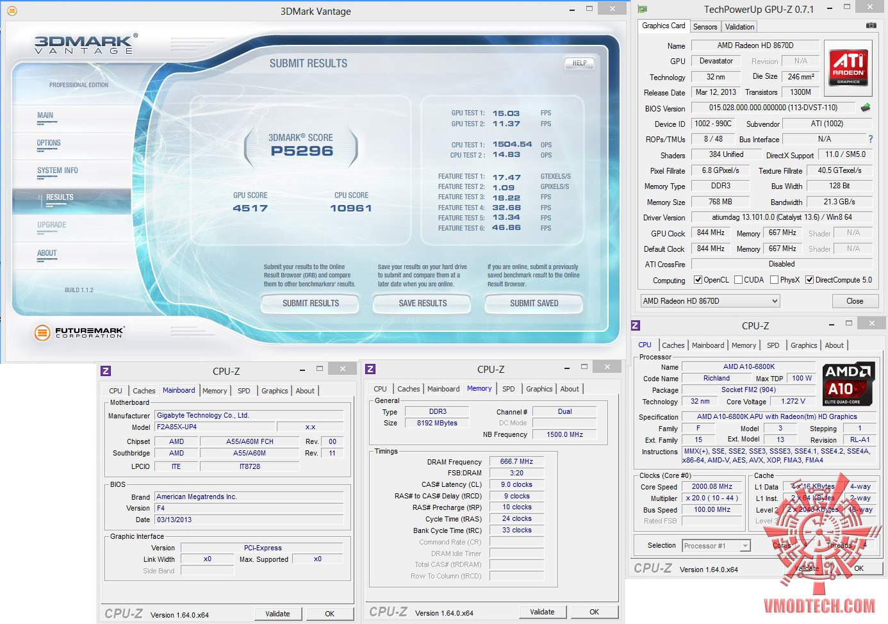Screen dimensions: 888x624
Task: Click the GPU-Z title bar icon
Action: click(x=642, y=9)
